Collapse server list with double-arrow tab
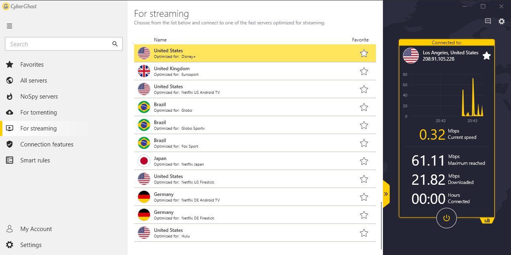 pos(386,194)
